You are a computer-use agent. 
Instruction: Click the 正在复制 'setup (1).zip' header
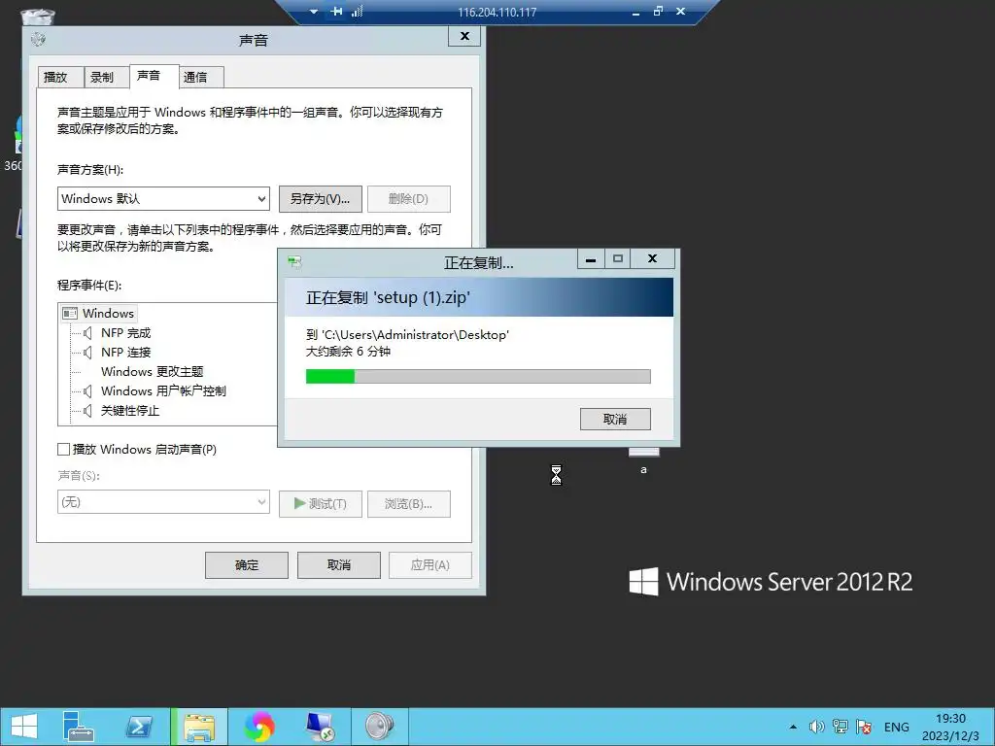point(388,297)
